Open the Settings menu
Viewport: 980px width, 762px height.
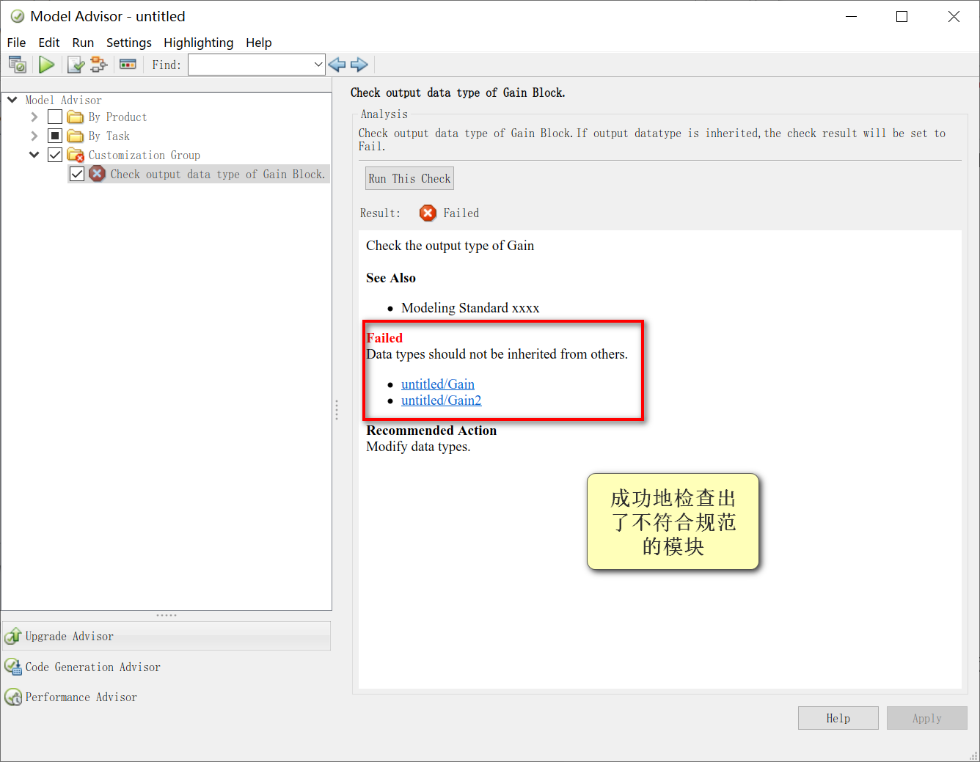click(128, 43)
